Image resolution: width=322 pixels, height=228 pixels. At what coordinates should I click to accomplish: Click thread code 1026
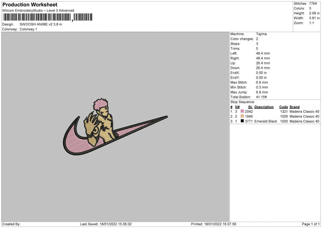pyautogui.click(x=284, y=117)
